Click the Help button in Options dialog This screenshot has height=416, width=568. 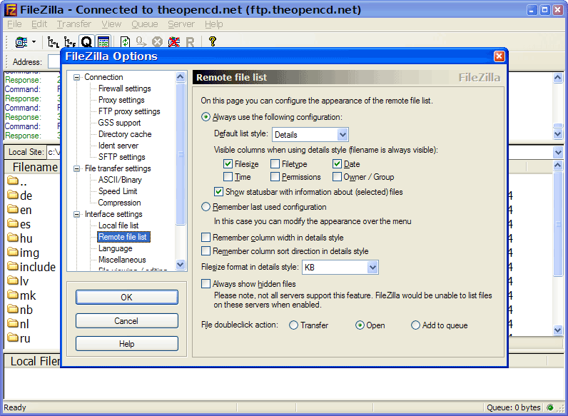point(127,344)
